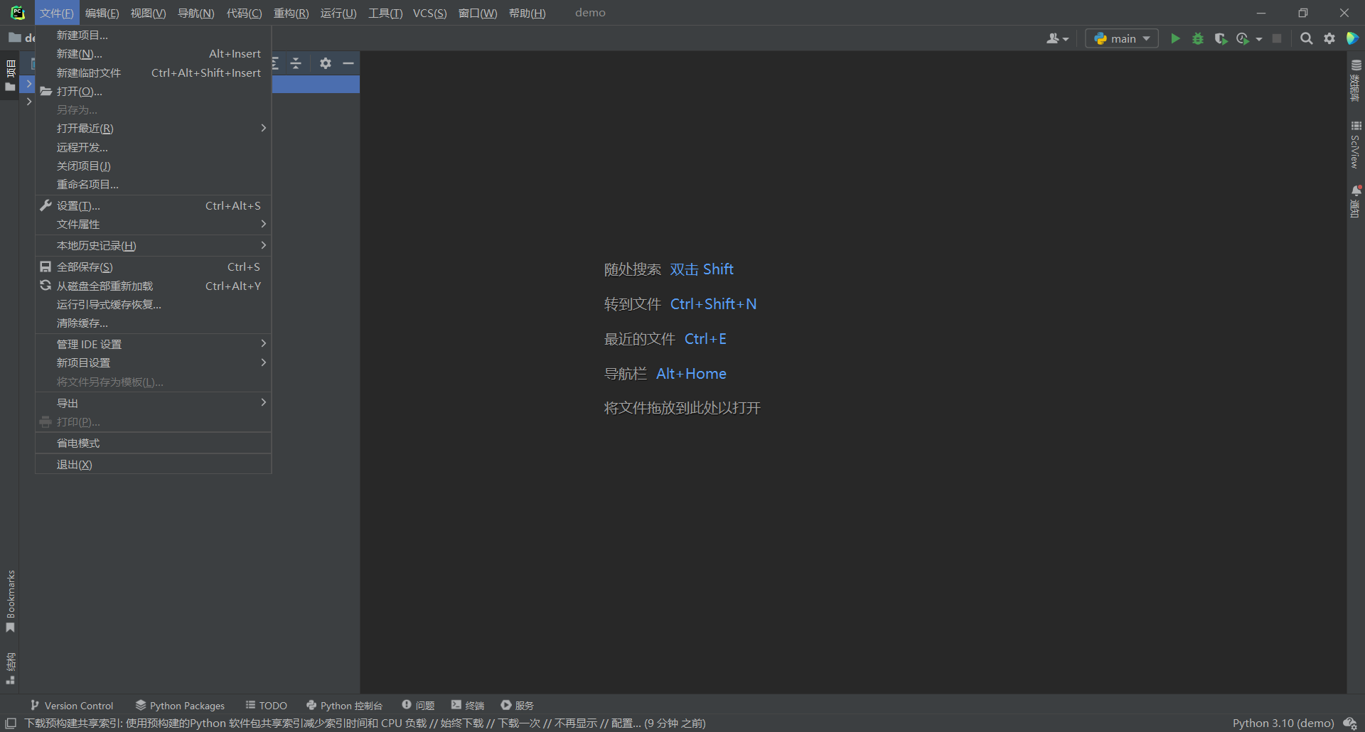Expand the selected project tree node
This screenshot has width=1365, height=732.
[x=29, y=84]
